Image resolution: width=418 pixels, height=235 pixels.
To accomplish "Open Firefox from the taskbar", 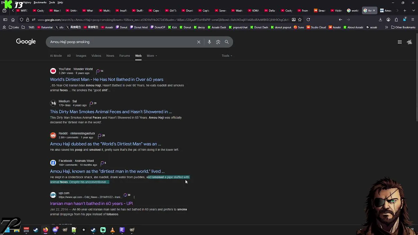I will pyautogui.click(x=45, y=230).
